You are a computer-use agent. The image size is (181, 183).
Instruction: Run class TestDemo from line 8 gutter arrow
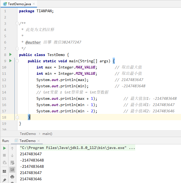[x=10, y=54]
